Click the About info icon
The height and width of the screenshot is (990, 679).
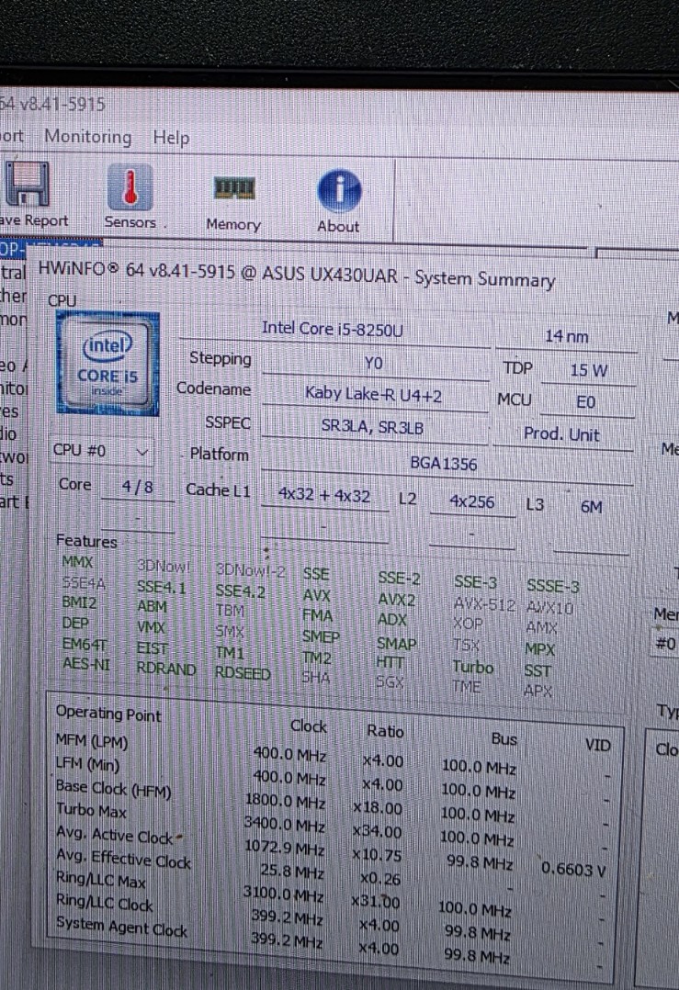[339, 191]
